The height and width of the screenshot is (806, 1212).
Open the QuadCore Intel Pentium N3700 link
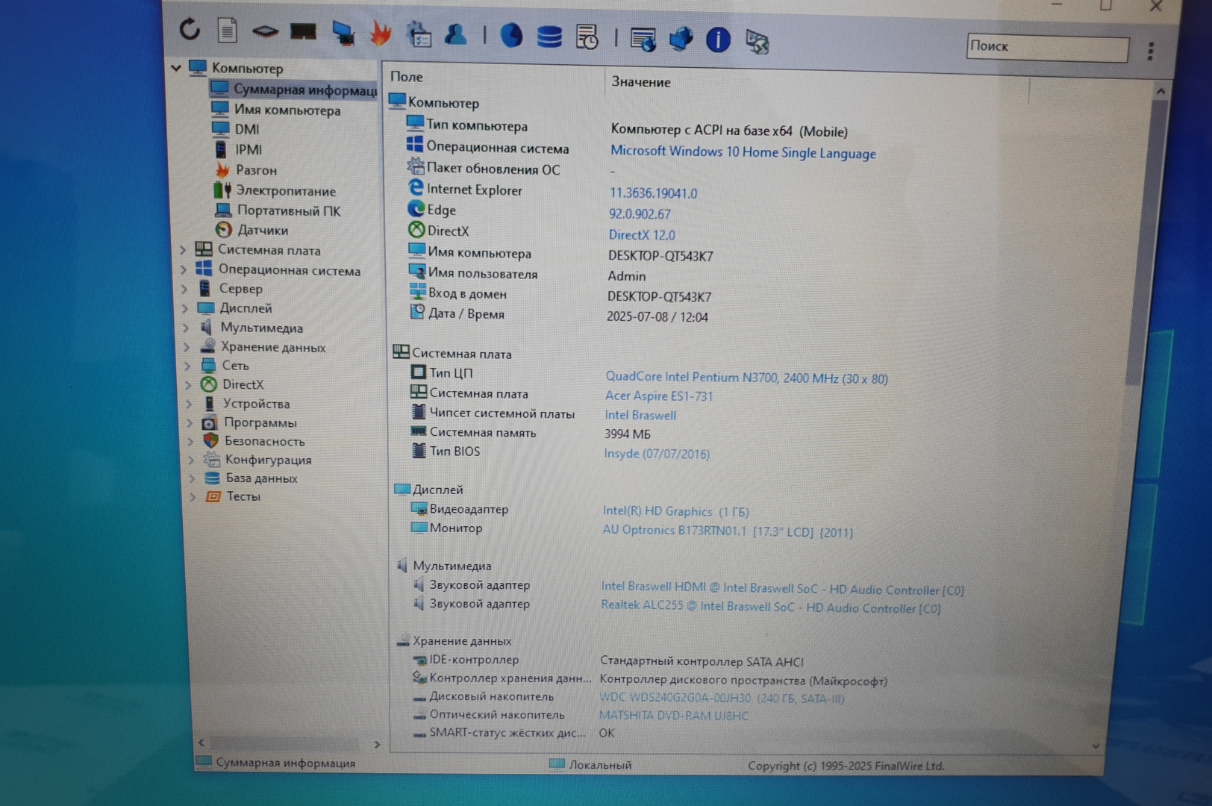746,378
